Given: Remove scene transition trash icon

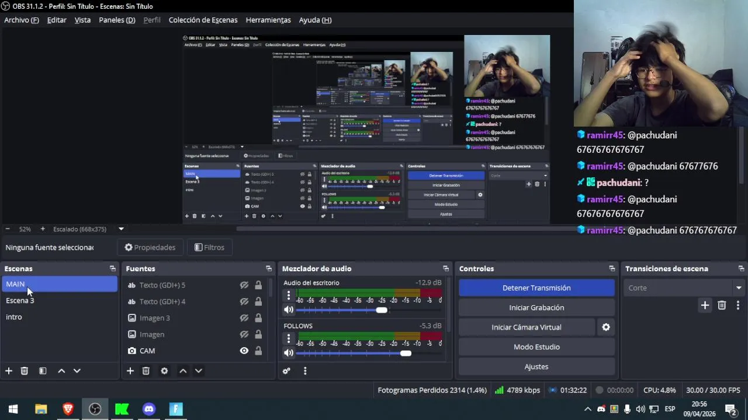Looking at the screenshot, I should point(722,305).
